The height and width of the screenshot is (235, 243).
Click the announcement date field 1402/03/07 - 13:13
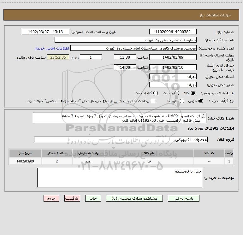click(45, 32)
